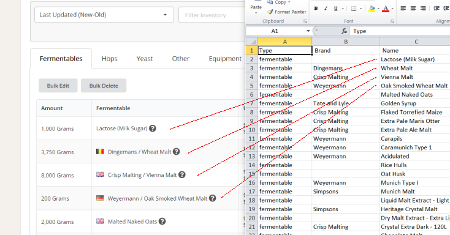Align text left in Excel
The image size is (450, 235).
pos(403,9)
